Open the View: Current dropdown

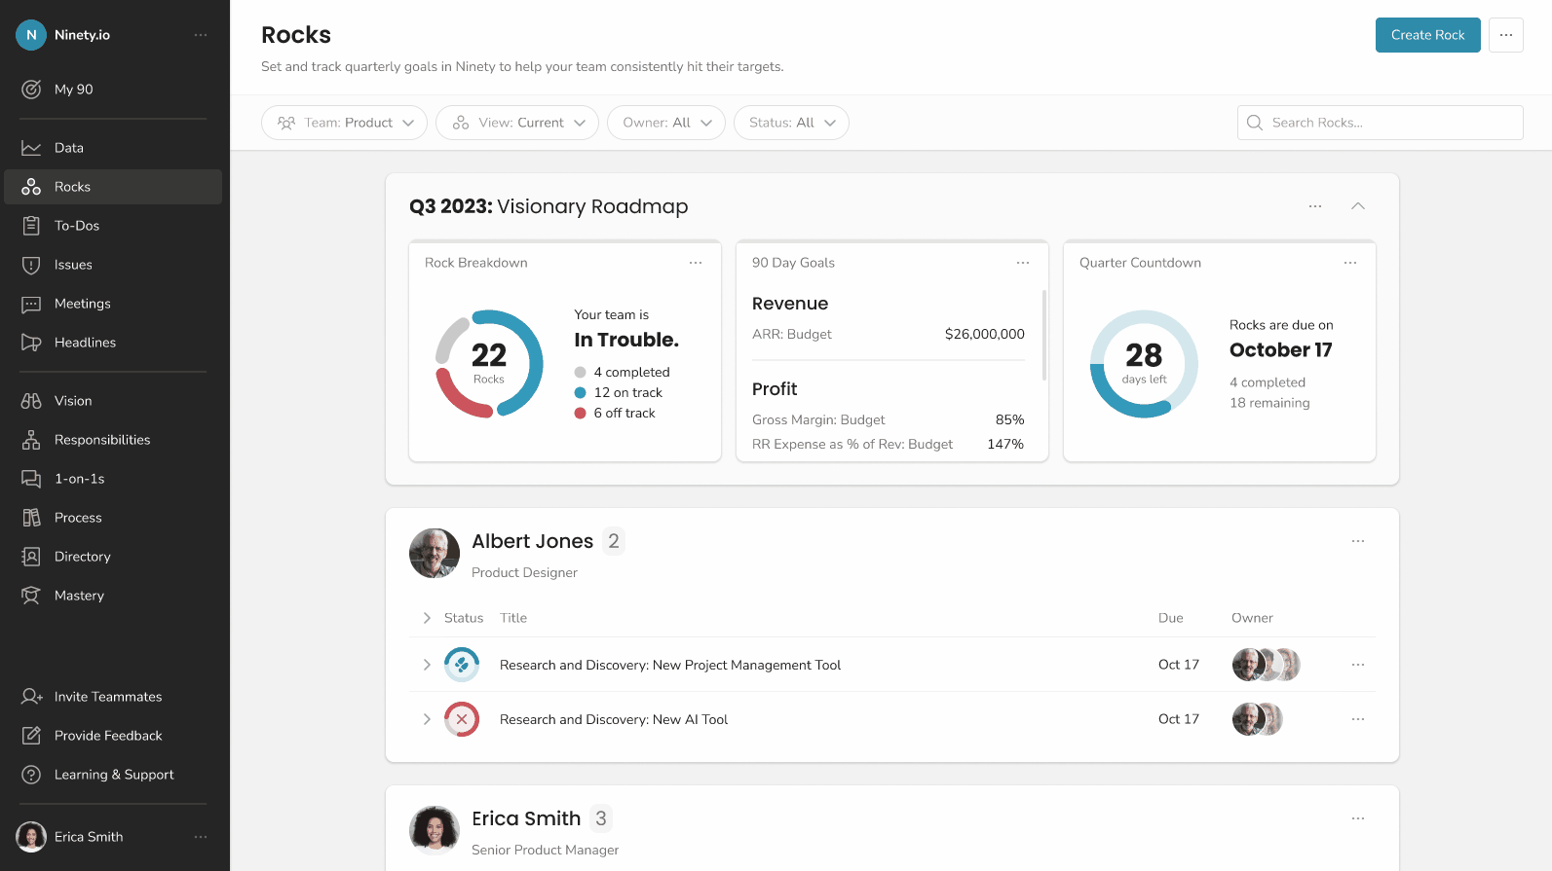[516, 123]
